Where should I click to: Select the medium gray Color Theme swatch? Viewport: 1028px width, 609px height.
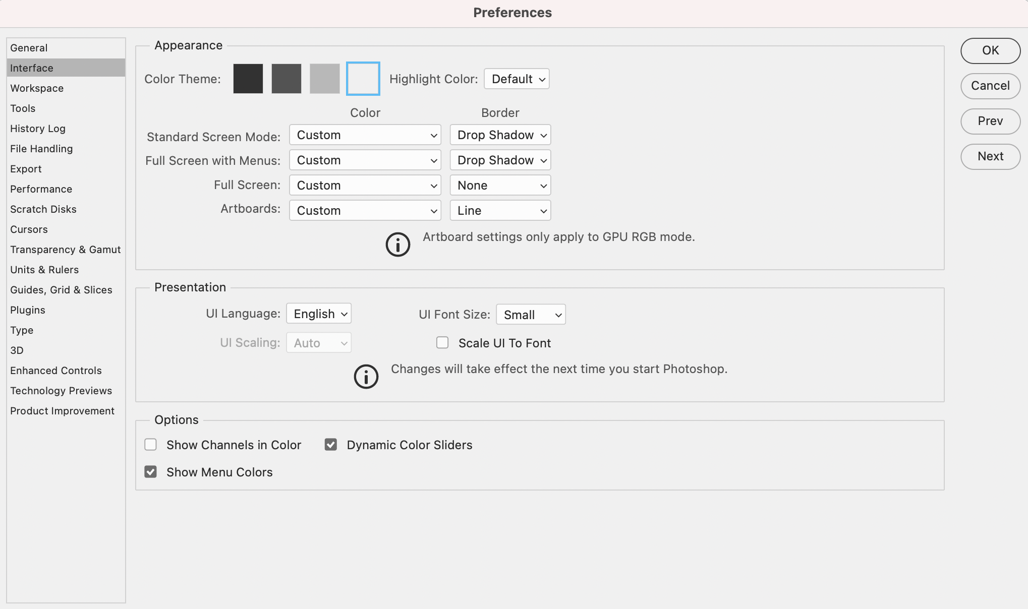pos(286,79)
